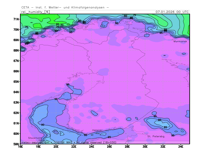Click the 90 contour label north of Stockholm
The width and height of the screenshot is (210, 158).
click(x=43, y=125)
